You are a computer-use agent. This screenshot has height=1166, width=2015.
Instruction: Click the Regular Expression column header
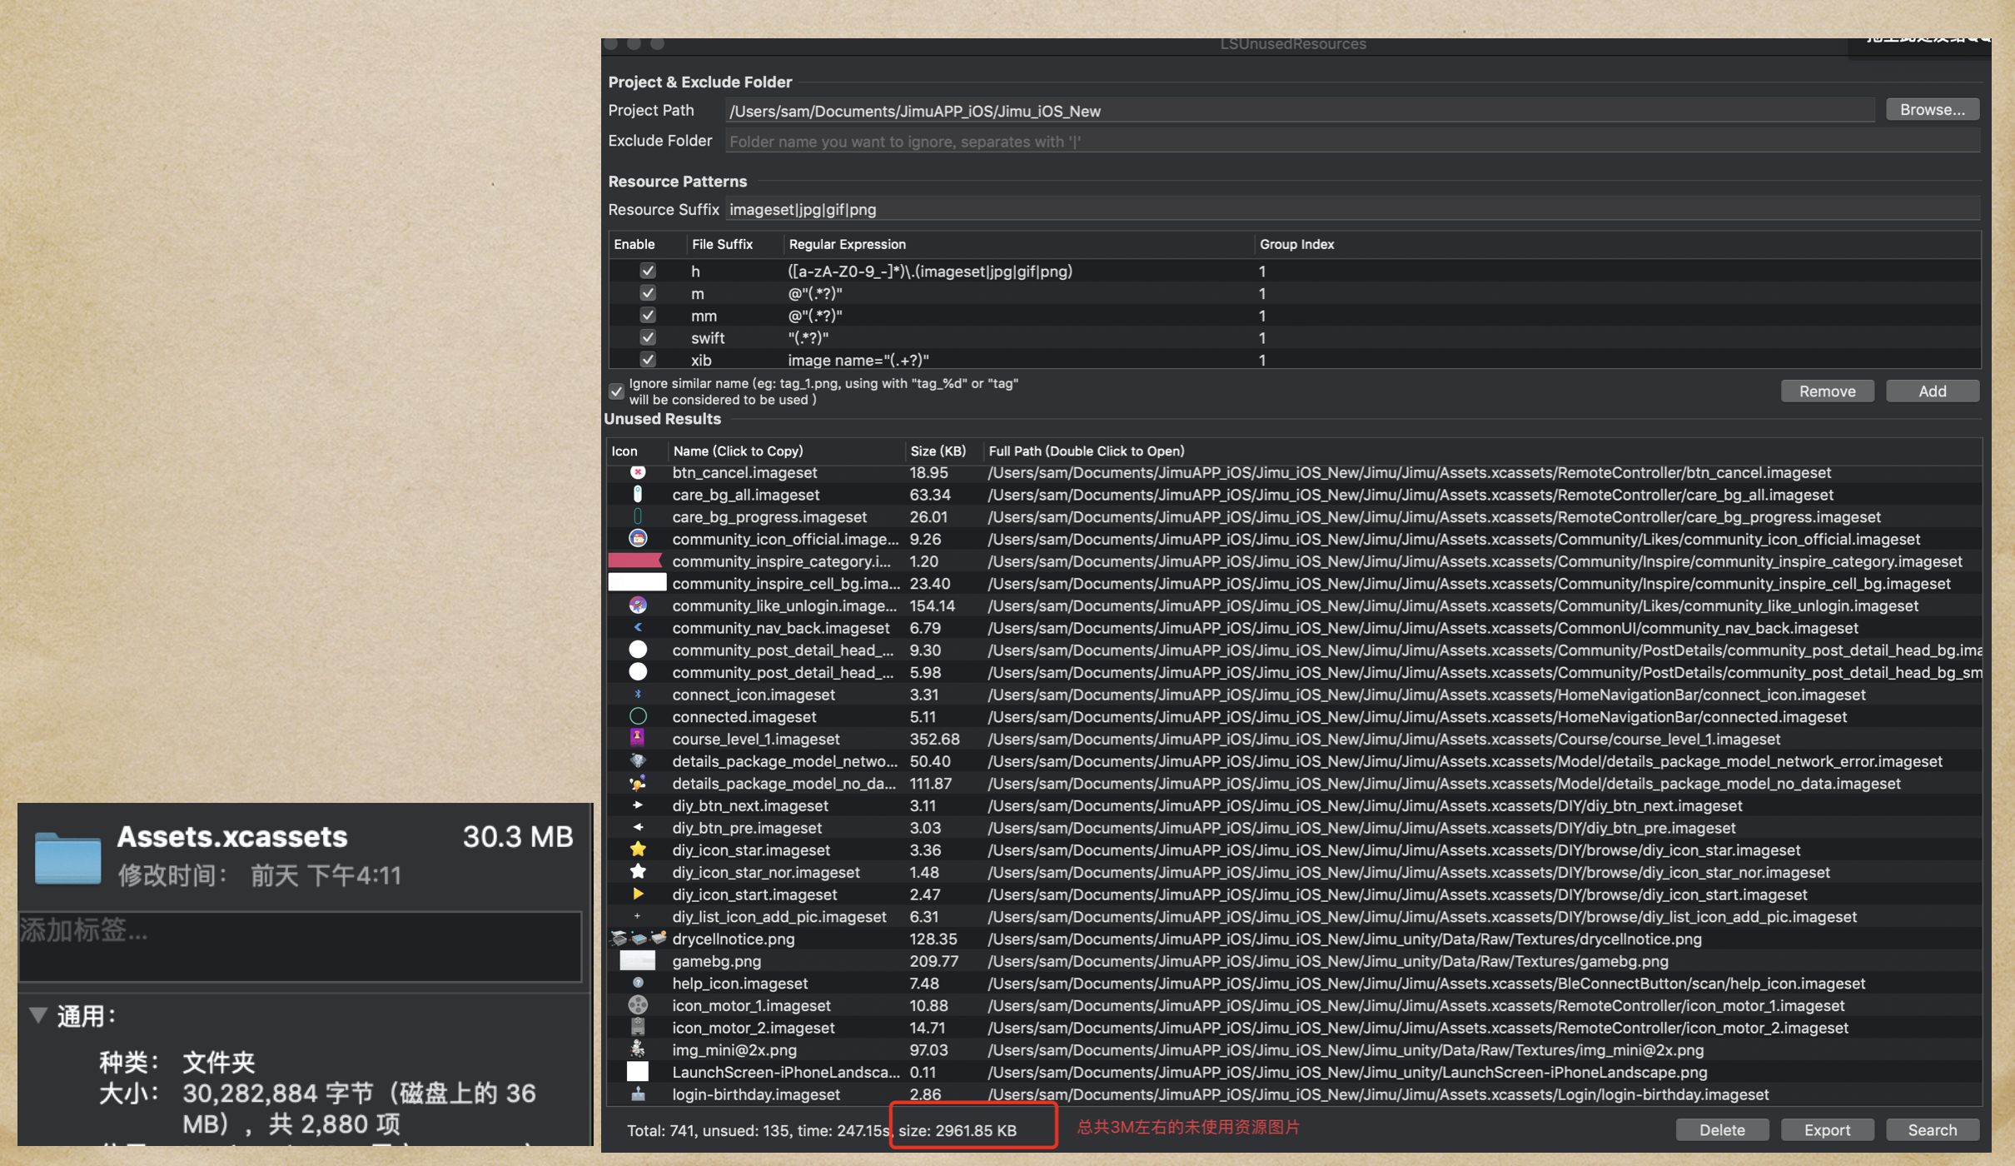(847, 244)
